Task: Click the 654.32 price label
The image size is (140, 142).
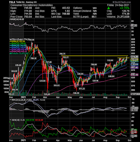Action: tap(14, 71)
